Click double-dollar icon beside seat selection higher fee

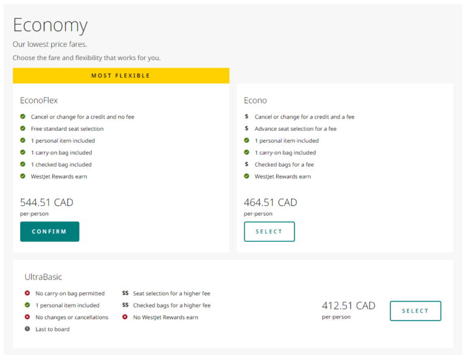125,293
